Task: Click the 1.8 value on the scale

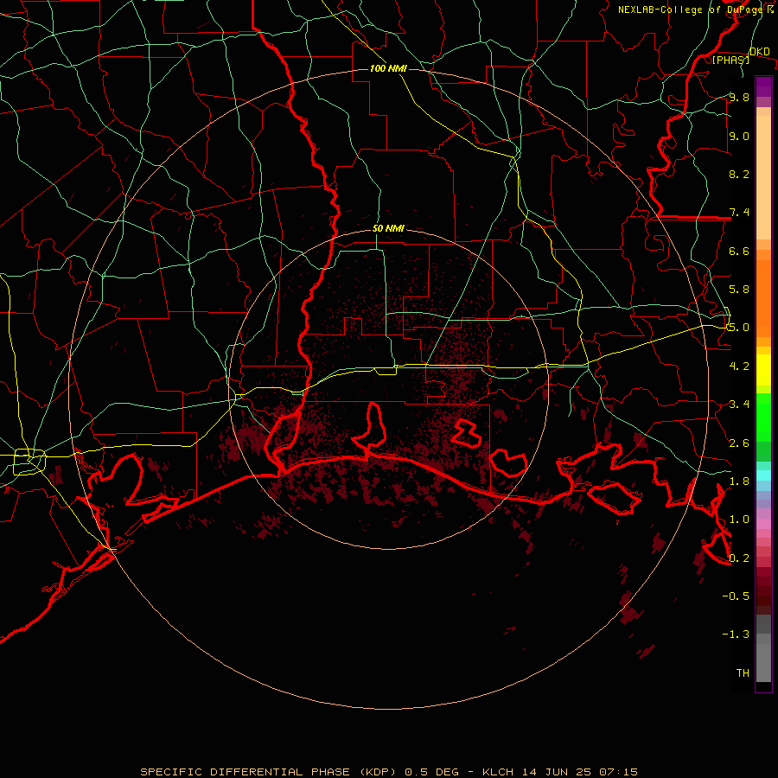Action: coord(739,481)
